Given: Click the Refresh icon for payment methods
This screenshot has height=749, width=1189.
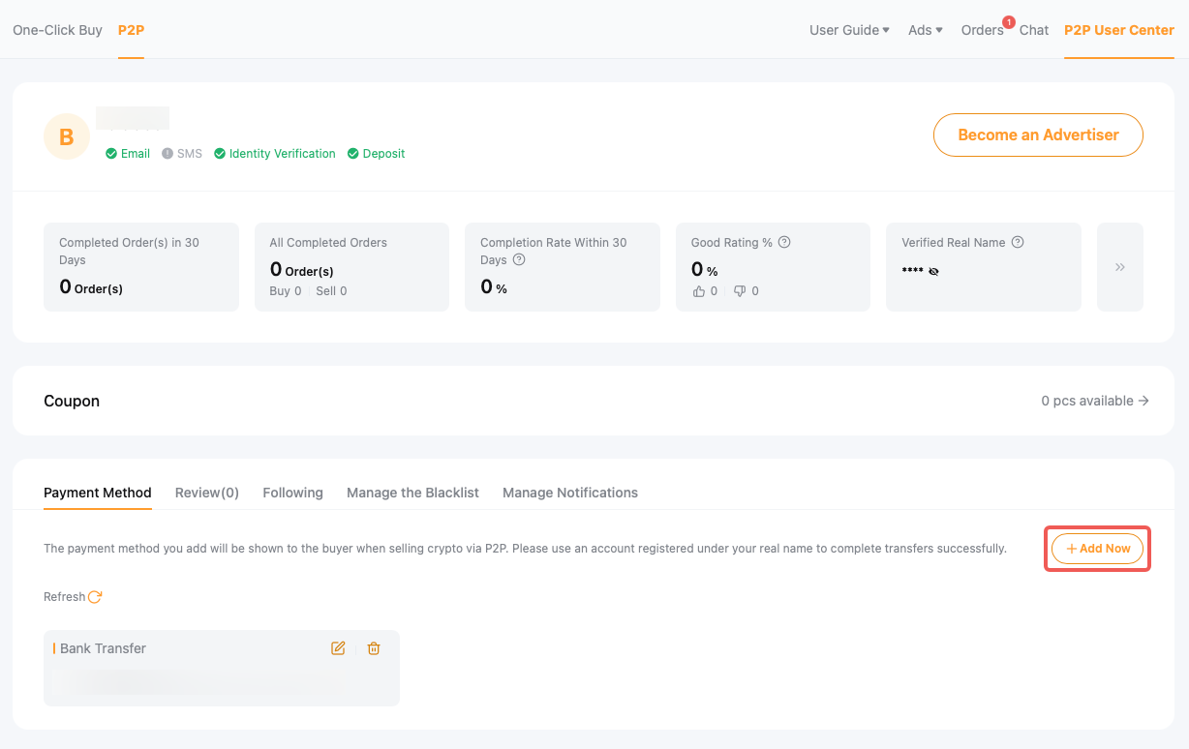Looking at the screenshot, I should click(95, 597).
